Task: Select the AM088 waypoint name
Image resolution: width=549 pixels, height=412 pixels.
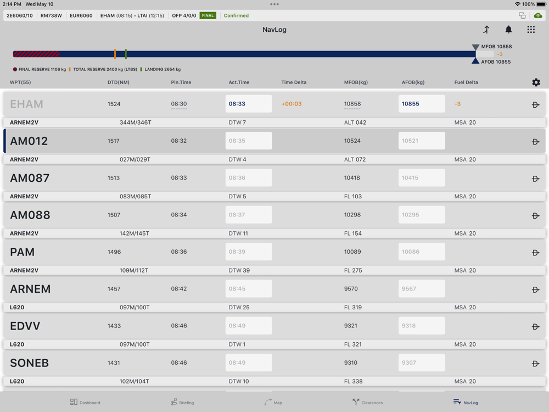Action: click(30, 215)
